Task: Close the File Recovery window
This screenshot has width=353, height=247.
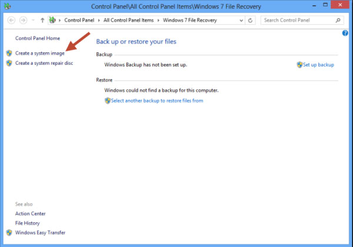Action: 340,5
